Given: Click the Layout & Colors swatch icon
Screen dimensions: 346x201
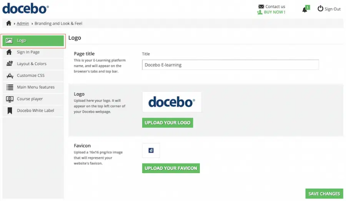Looking at the screenshot, I should [9, 64].
